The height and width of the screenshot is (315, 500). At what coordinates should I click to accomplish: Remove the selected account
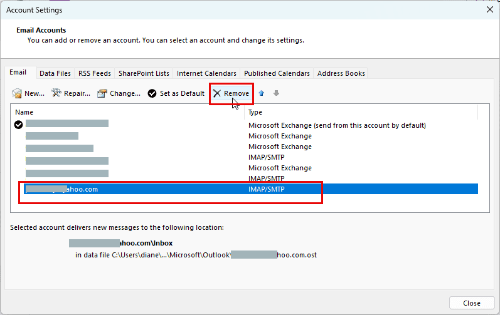pyautogui.click(x=231, y=94)
